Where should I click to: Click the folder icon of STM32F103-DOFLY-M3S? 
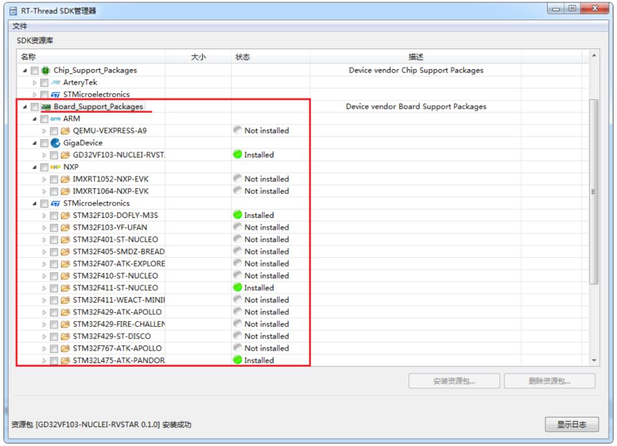pyautogui.click(x=65, y=216)
